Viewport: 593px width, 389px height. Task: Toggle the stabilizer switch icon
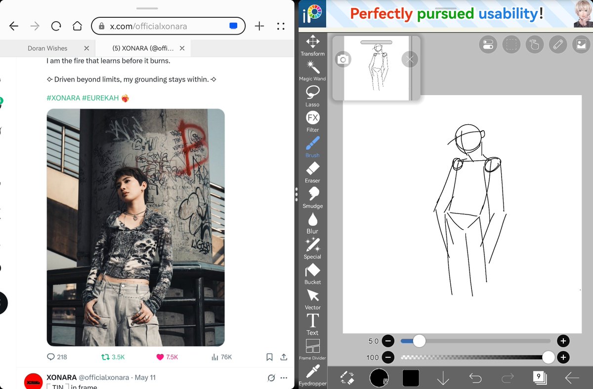[x=487, y=45]
